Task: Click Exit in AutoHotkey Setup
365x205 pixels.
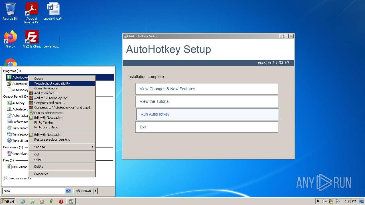Action: 207,127
